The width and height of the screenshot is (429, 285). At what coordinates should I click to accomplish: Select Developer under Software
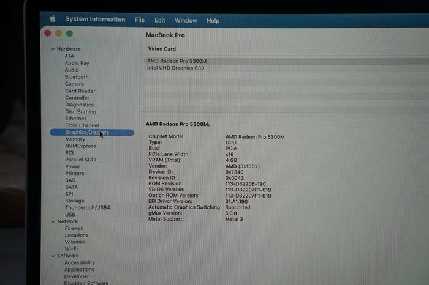77,276
